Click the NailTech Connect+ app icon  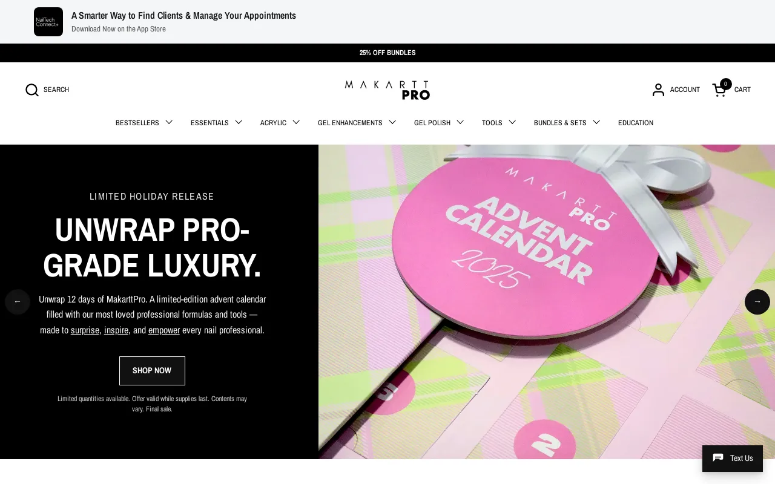pyautogui.click(x=48, y=22)
